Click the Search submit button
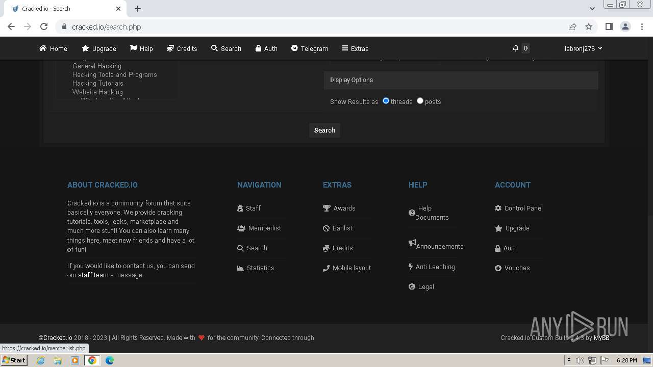 click(x=324, y=130)
